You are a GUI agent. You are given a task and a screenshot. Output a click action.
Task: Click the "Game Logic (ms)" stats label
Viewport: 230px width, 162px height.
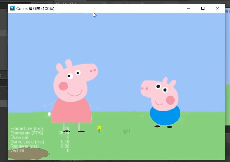pos(27,142)
